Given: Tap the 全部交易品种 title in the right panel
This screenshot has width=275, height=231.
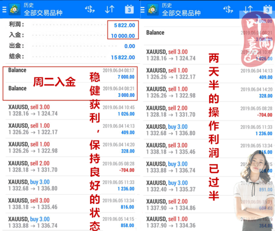Looking at the screenshot, I should (x=181, y=13).
